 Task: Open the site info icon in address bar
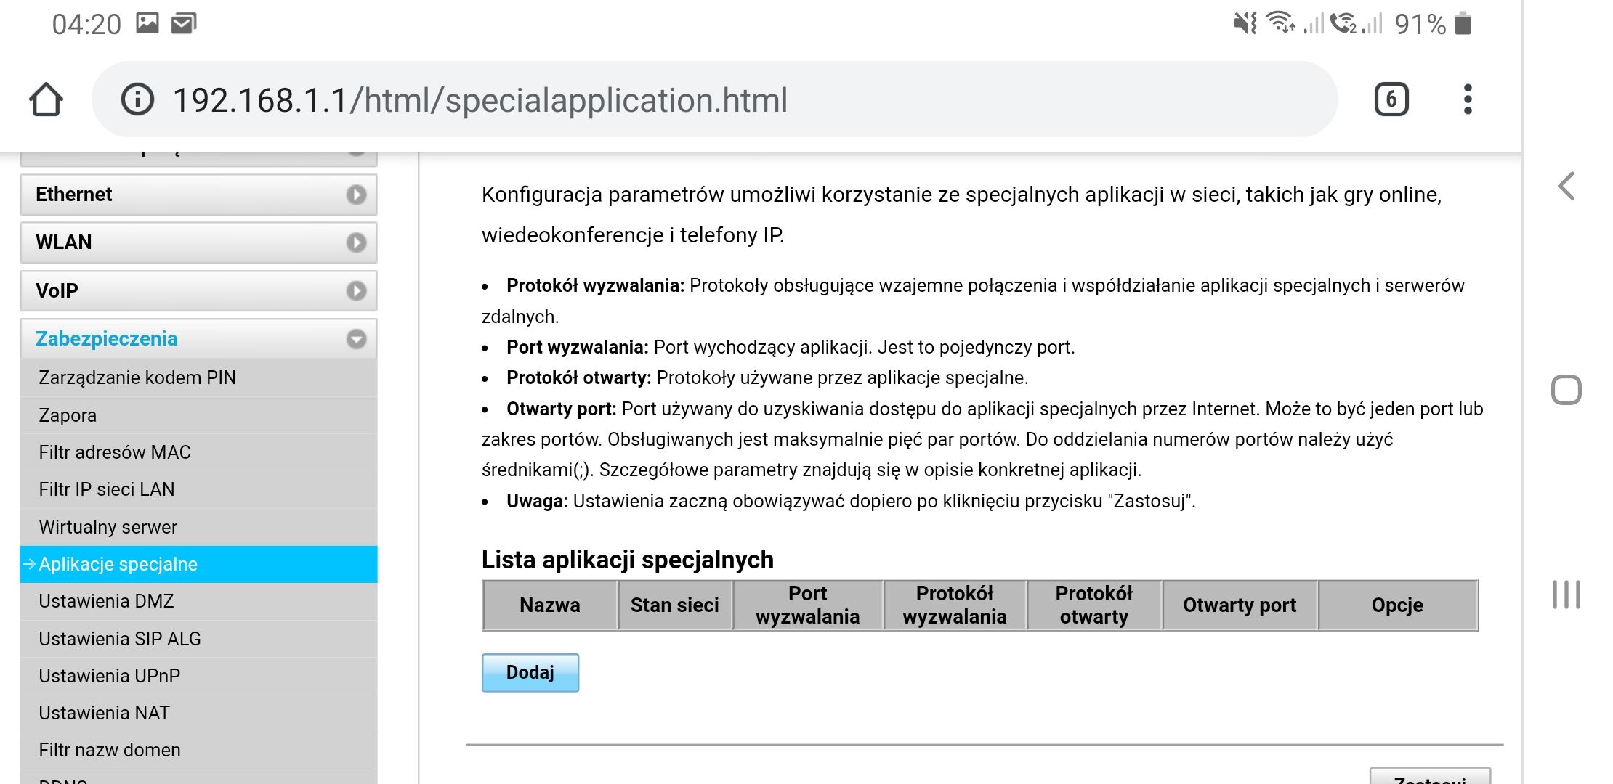pos(137,99)
